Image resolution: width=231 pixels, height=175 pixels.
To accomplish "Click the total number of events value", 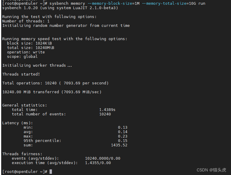I will click(105, 114).
